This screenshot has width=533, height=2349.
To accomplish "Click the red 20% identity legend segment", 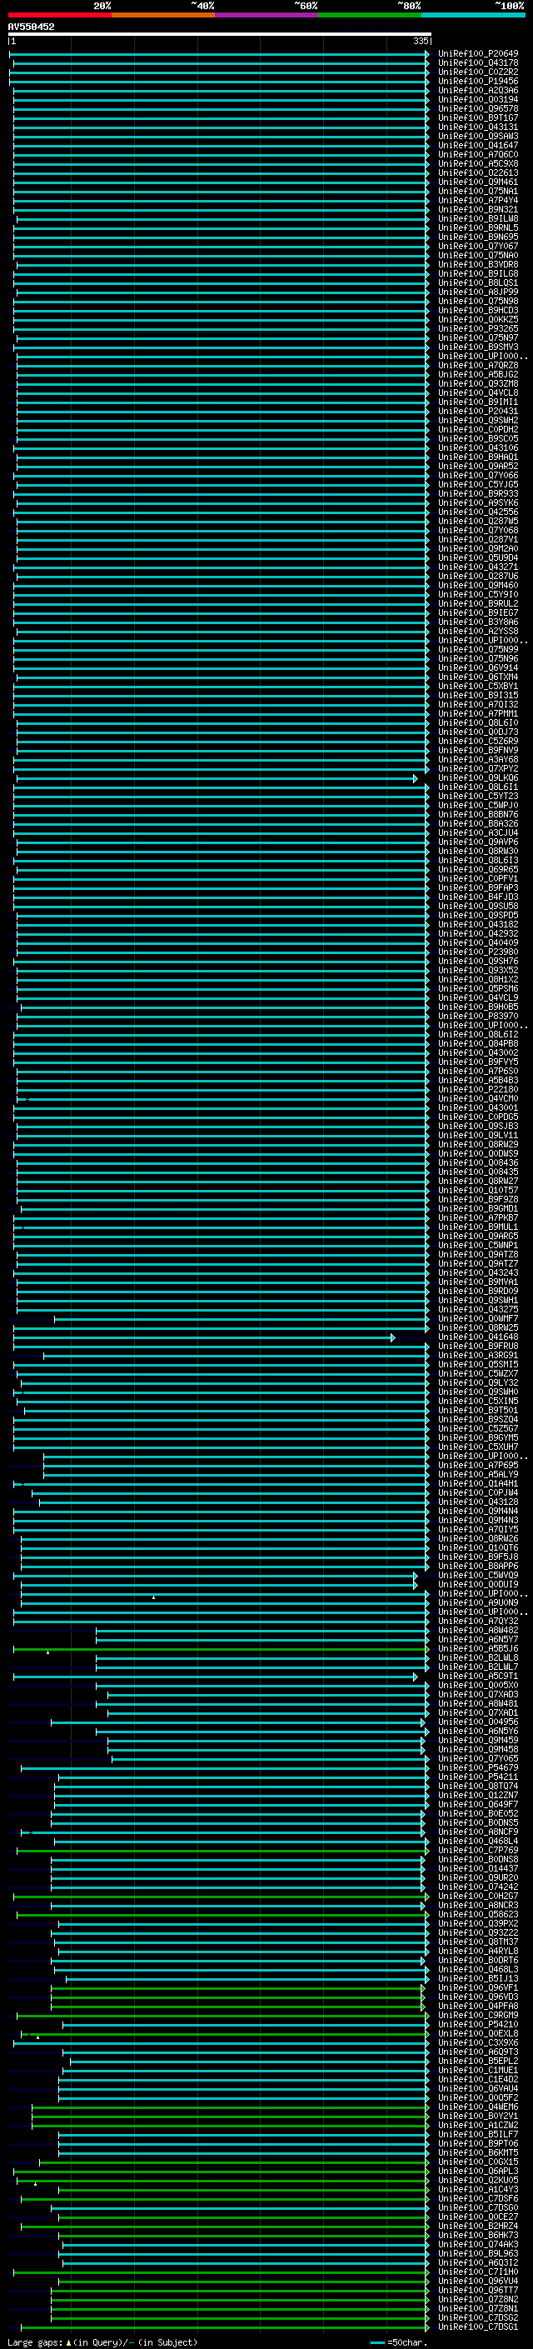I will point(59,15).
